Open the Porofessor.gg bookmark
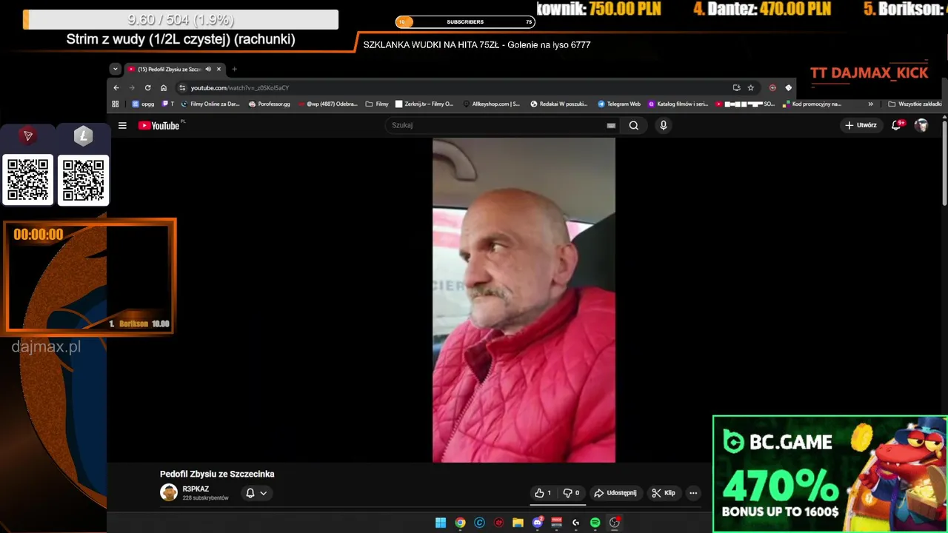The height and width of the screenshot is (533, 948). pyautogui.click(x=269, y=104)
